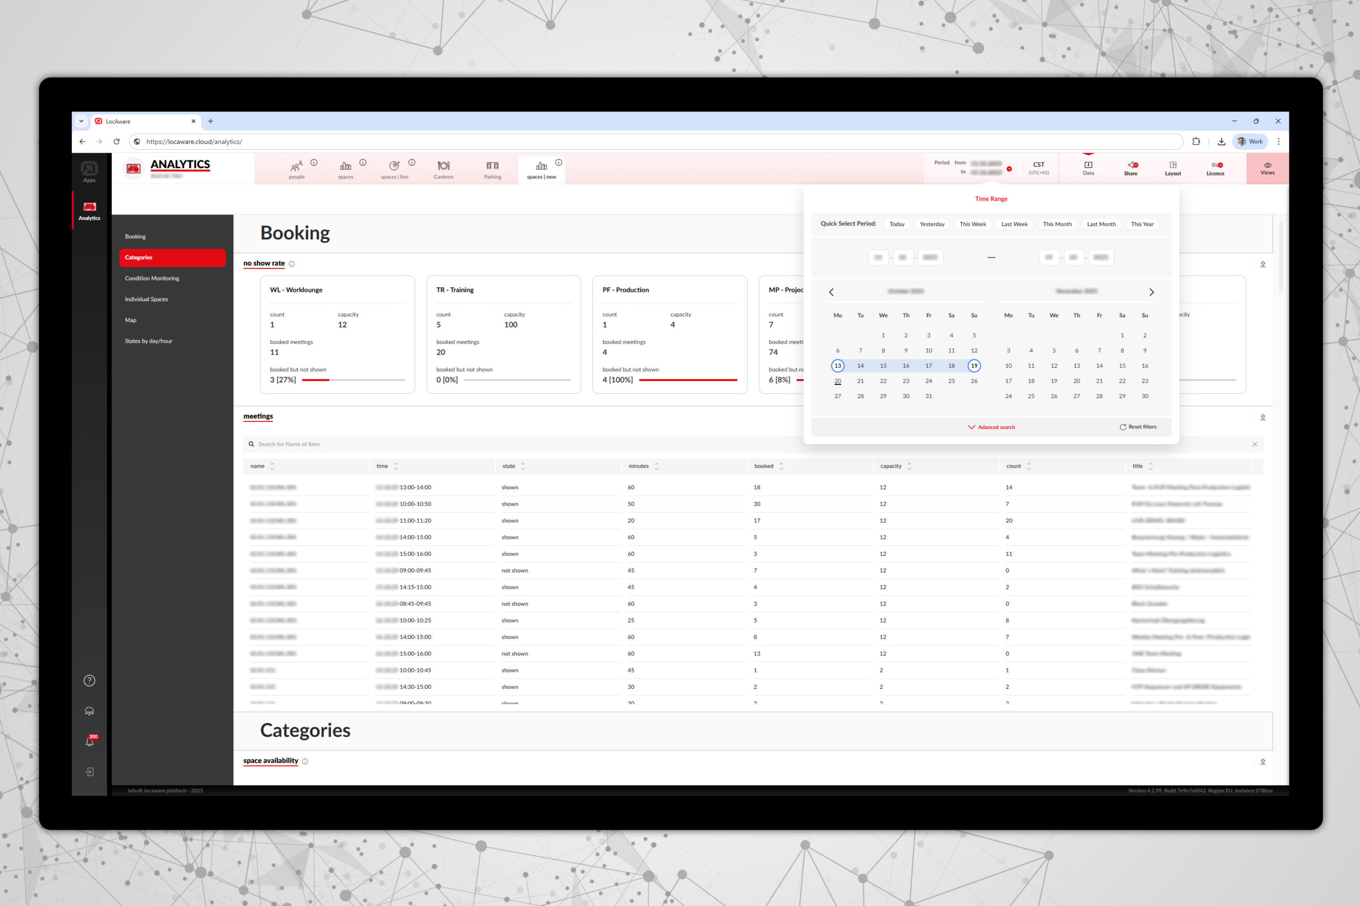Open the Canteen analytics section
1360x906 pixels.
tap(443, 169)
